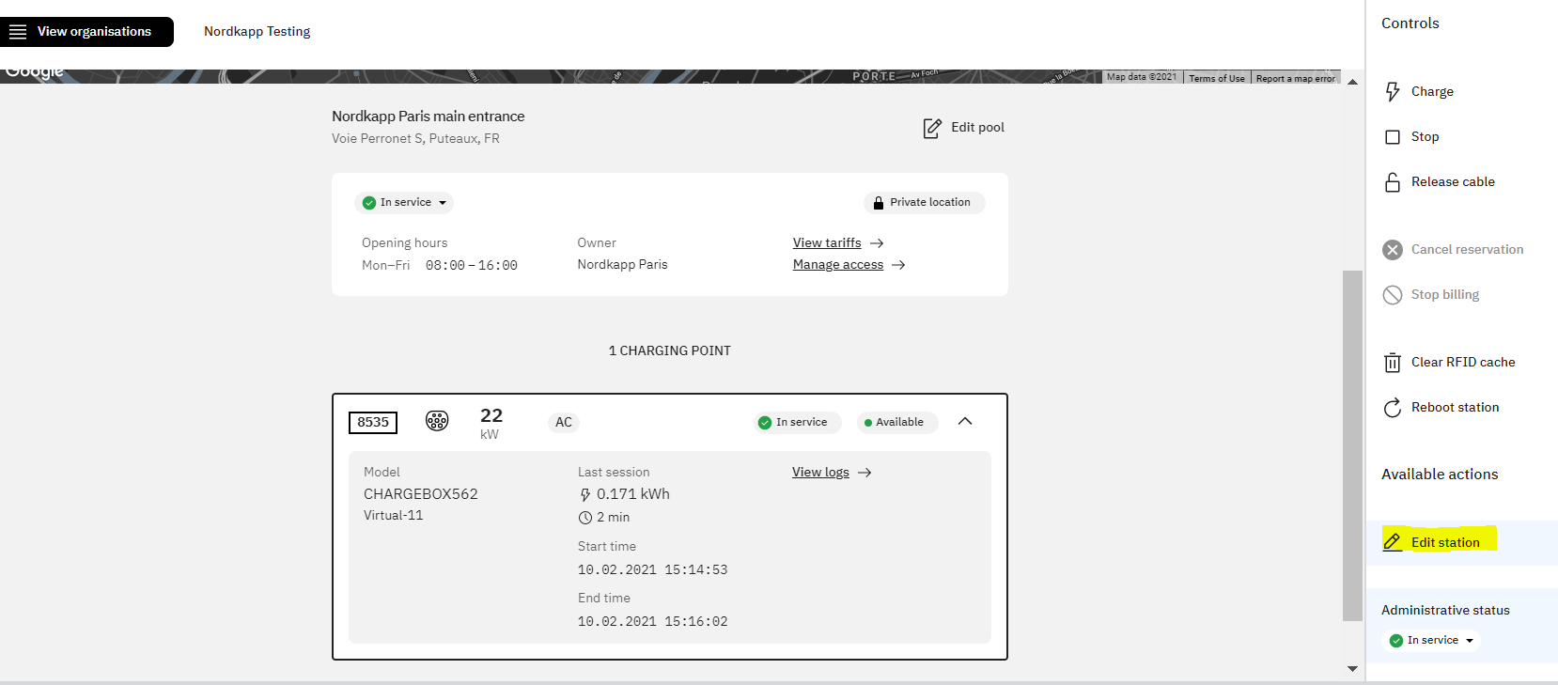This screenshot has width=1558, height=685.
Task: Click the start time 10.02.2021 15:14:53
Action: click(x=652, y=570)
